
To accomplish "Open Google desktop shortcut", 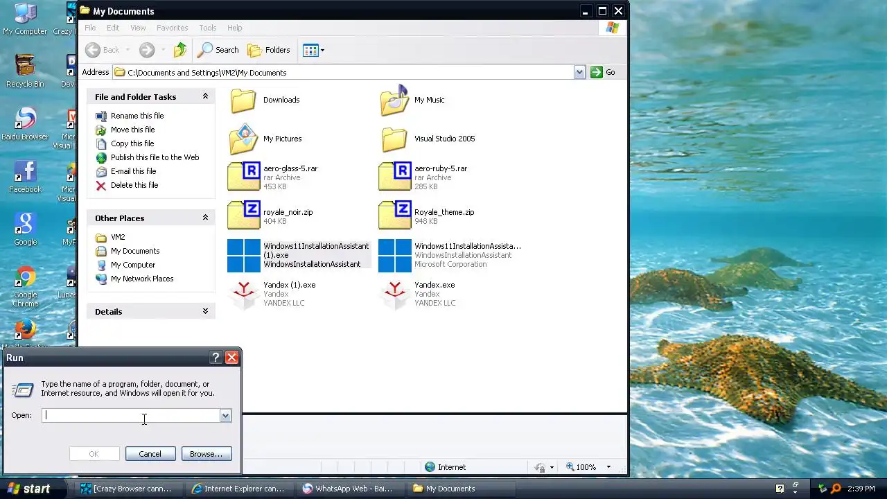I will pos(25,230).
